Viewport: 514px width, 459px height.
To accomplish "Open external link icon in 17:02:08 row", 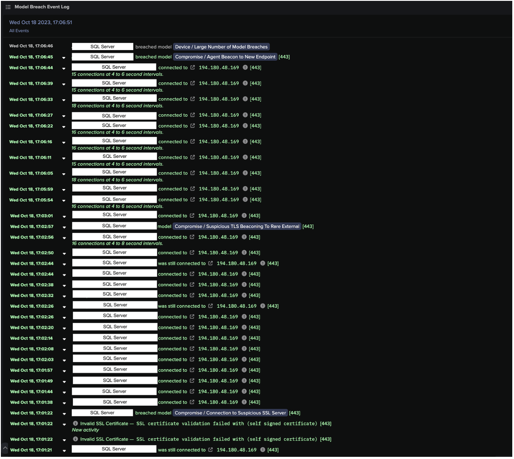I will 192,349.
